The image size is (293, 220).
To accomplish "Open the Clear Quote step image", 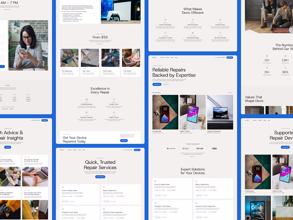I will tap(90, 58).
